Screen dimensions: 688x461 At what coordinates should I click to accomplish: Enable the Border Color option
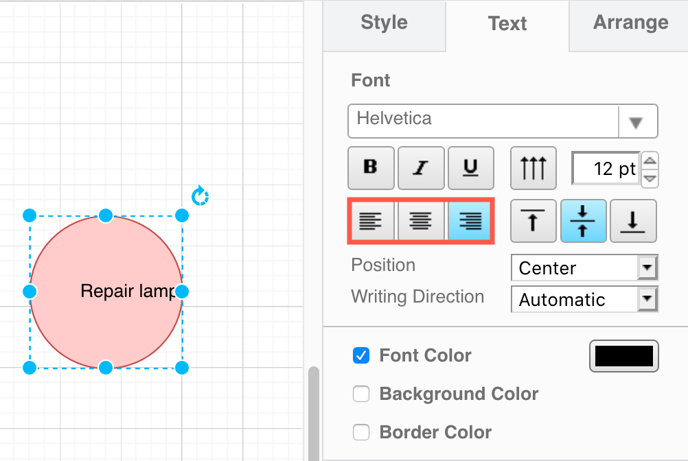pos(361,432)
